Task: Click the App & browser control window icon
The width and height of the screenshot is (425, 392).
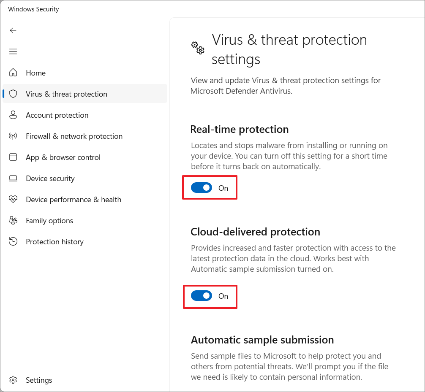Action: 13,157
